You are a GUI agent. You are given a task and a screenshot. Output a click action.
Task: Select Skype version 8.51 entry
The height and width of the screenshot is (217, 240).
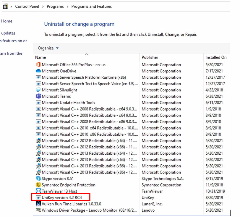[58, 179]
